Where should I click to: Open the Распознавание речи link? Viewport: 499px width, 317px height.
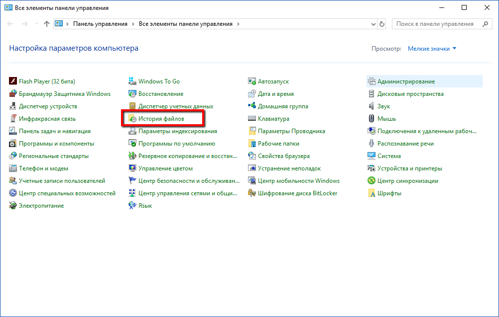tap(405, 144)
